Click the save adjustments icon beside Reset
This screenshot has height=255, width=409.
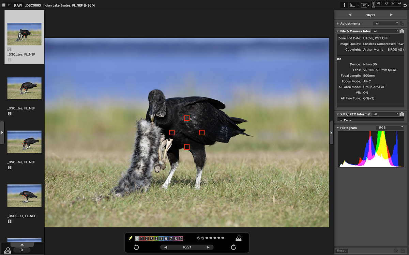point(396,251)
